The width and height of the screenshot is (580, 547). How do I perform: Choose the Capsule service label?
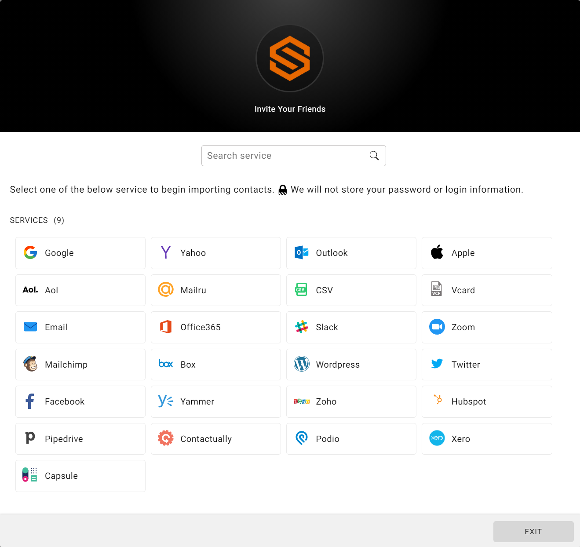click(x=61, y=476)
